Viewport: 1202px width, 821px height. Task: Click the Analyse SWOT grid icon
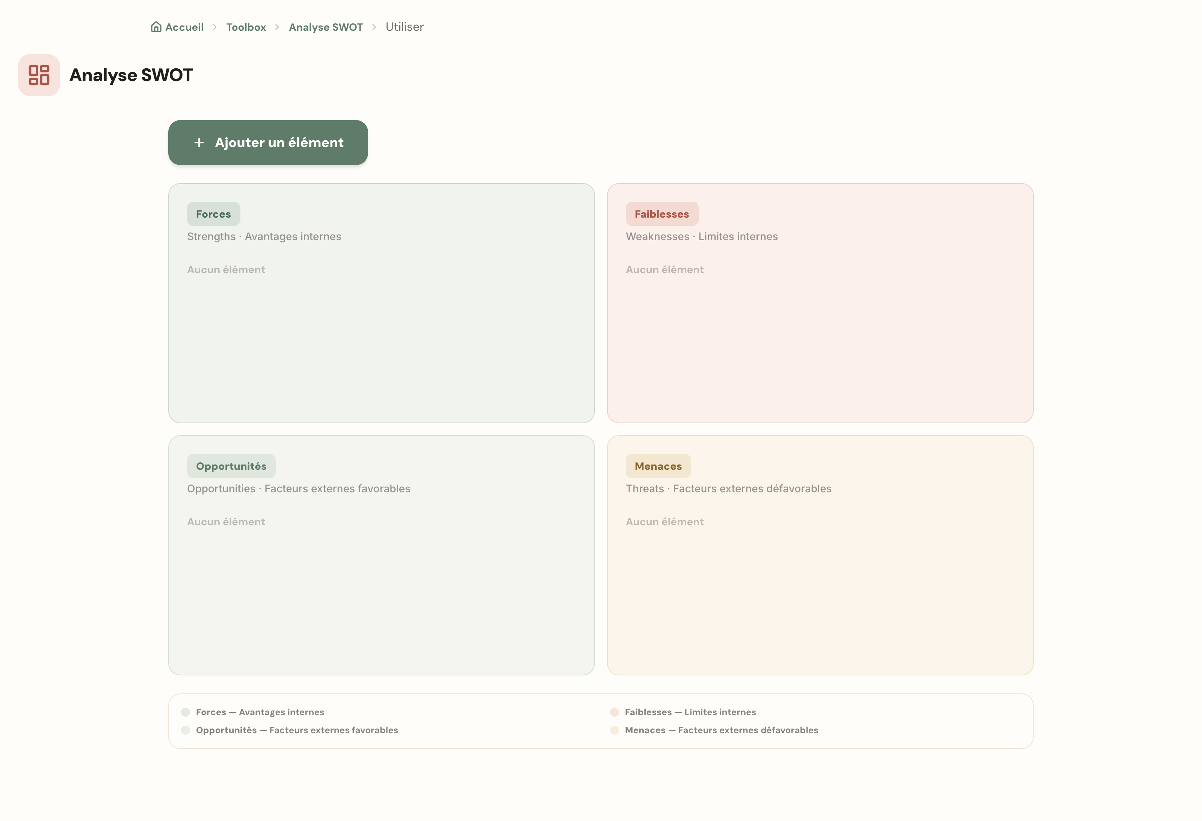coord(39,75)
